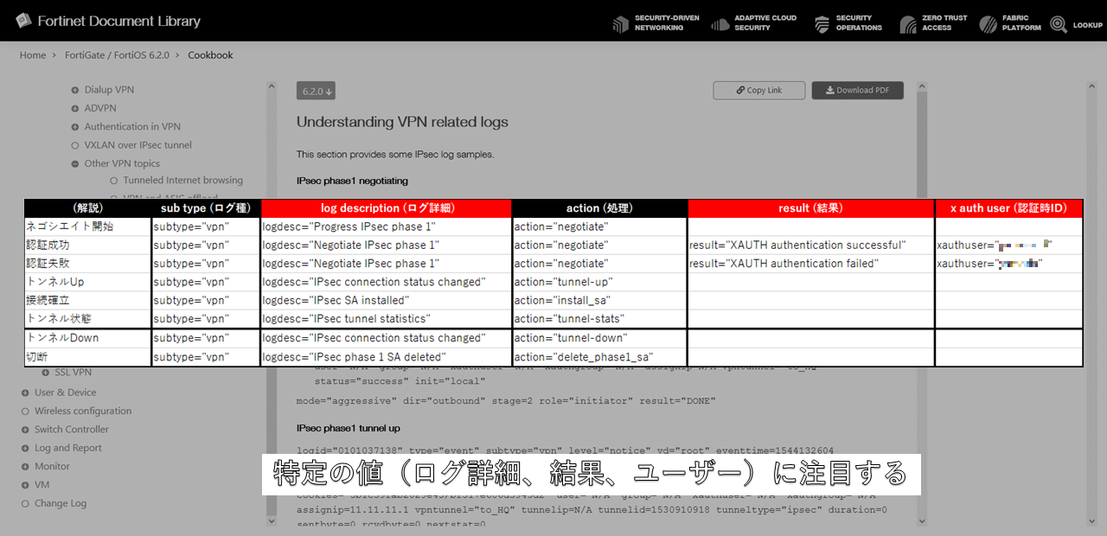Open the Change Log page
Image resolution: width=1107 pixels, height=536 pixels.
[61, 503]
